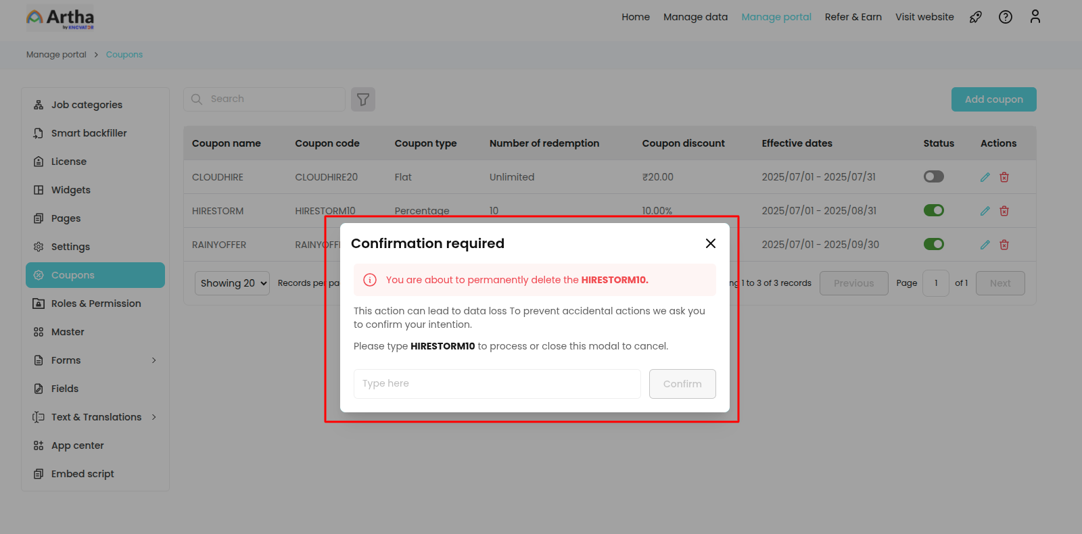Open Manage data in top menu

point(695,17)
